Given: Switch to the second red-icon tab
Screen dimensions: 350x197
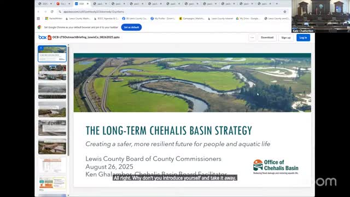Looking at the screenshot, I should pos(63,4).
